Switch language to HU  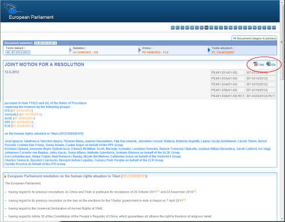coord(230,27)
